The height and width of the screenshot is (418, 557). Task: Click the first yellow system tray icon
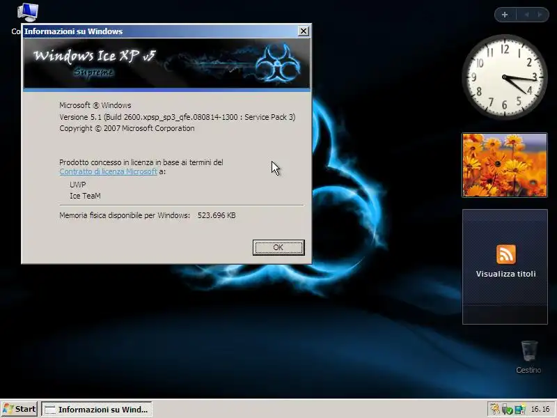pos(495,410)
